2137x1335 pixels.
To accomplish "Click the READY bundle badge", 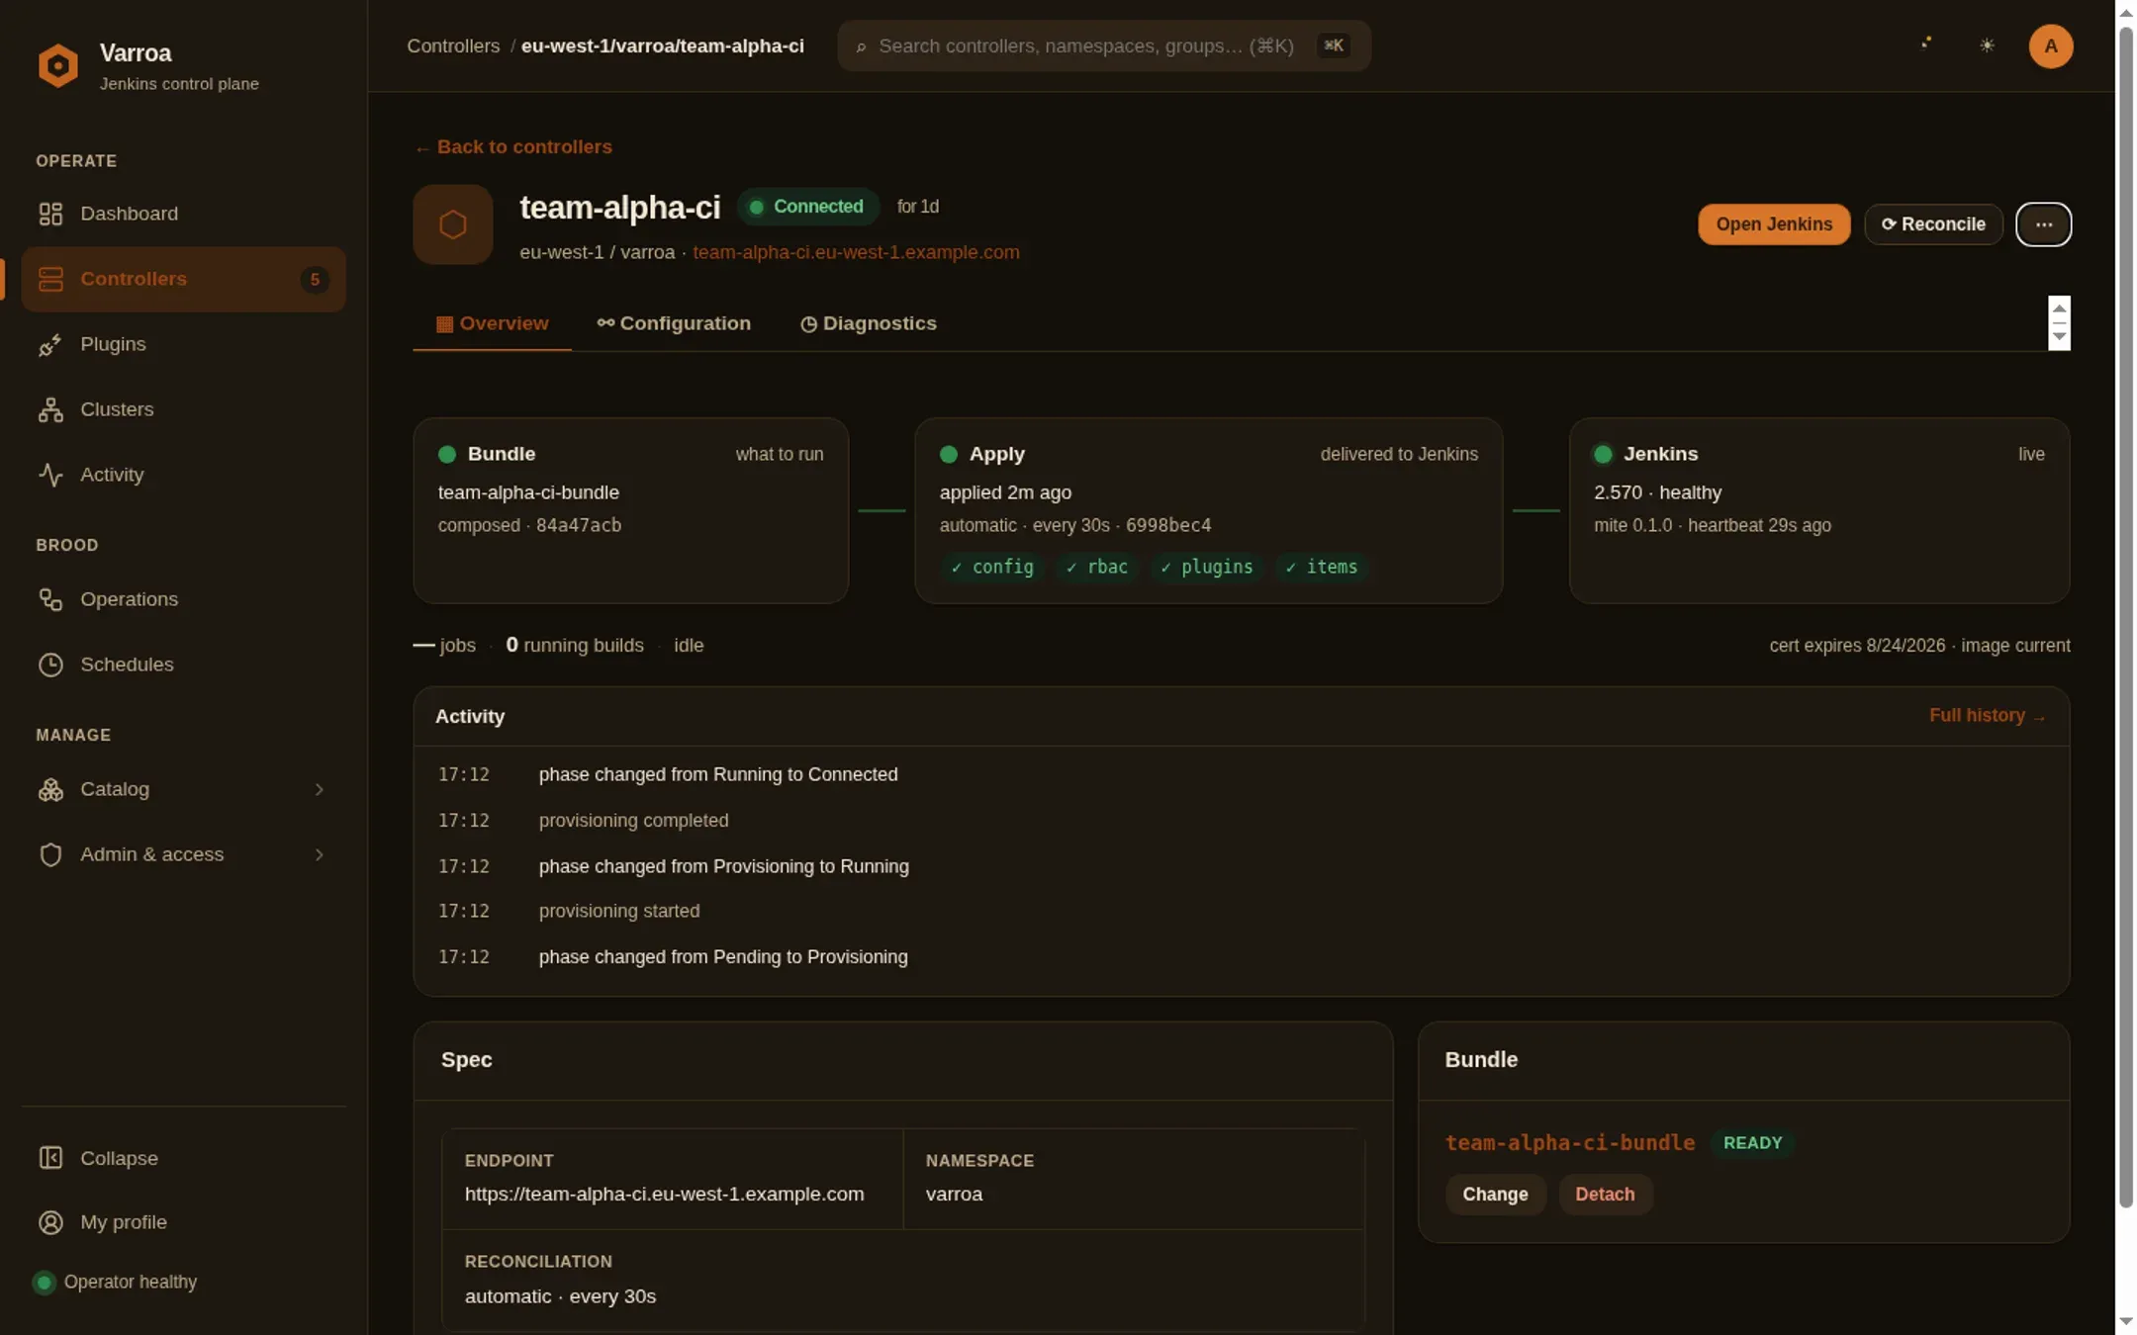I will 1752,1143.
